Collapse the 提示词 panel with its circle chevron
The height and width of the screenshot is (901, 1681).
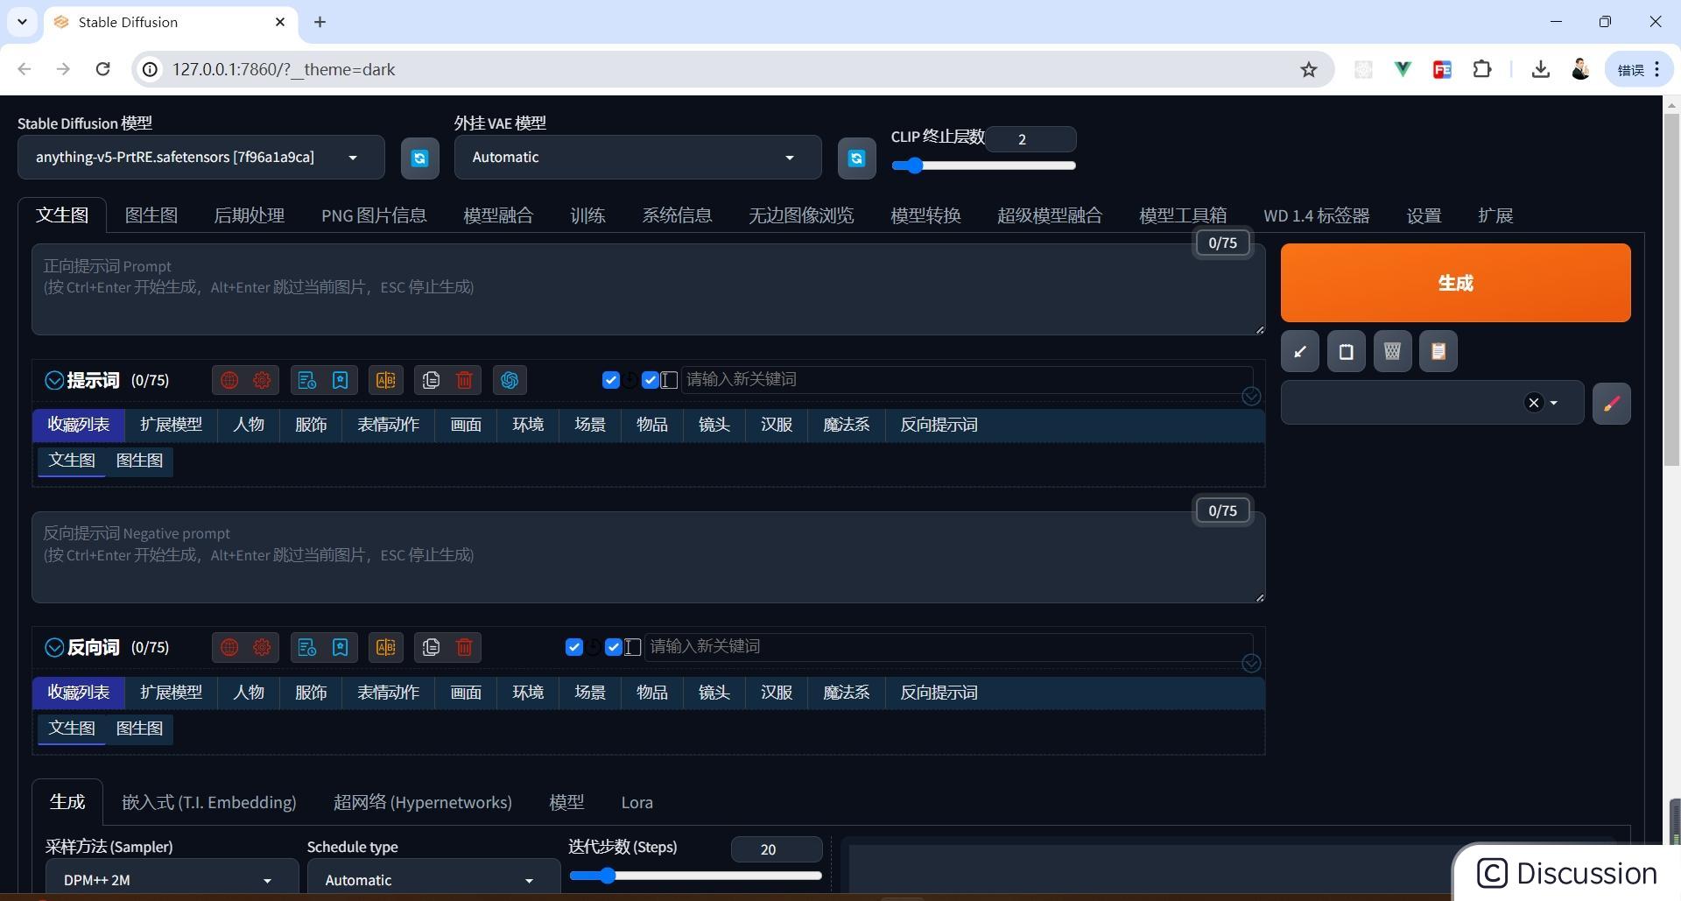coord(54,380)
